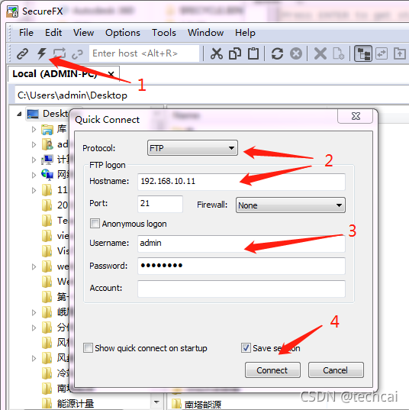The width and height of the screenshot is (409, 410).
Task: Open the Tools menu
Action: tap(164, 33)
